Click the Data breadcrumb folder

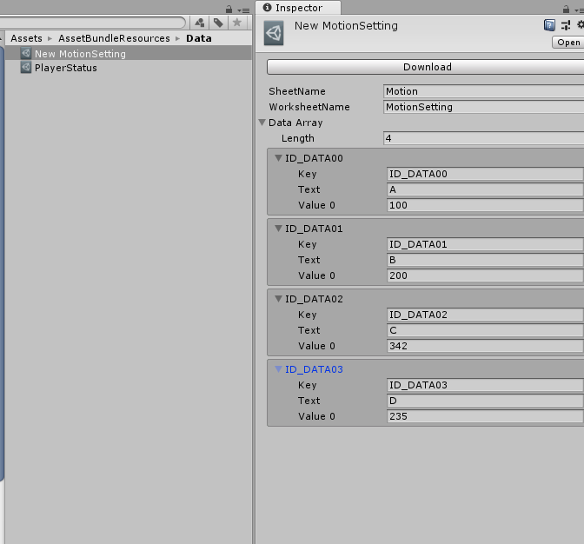[x=199, y=38]
